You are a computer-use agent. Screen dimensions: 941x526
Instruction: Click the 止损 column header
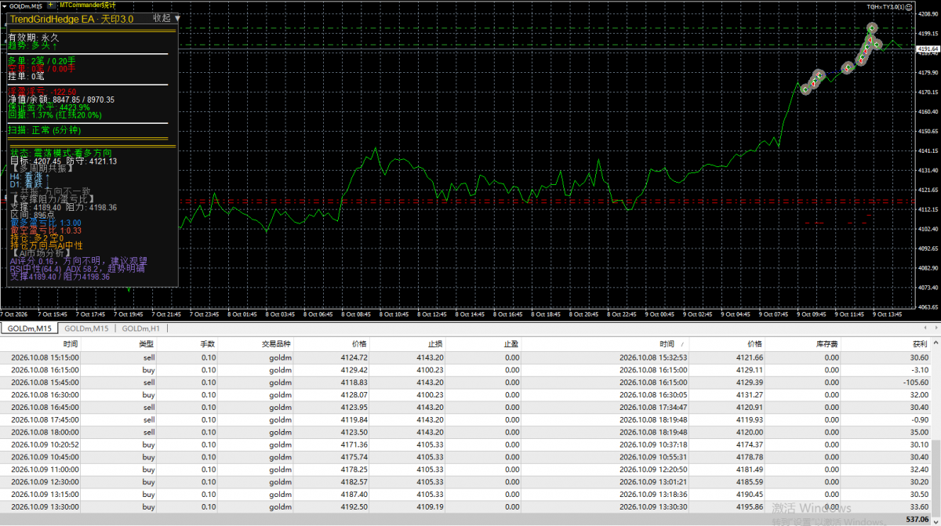436,344
